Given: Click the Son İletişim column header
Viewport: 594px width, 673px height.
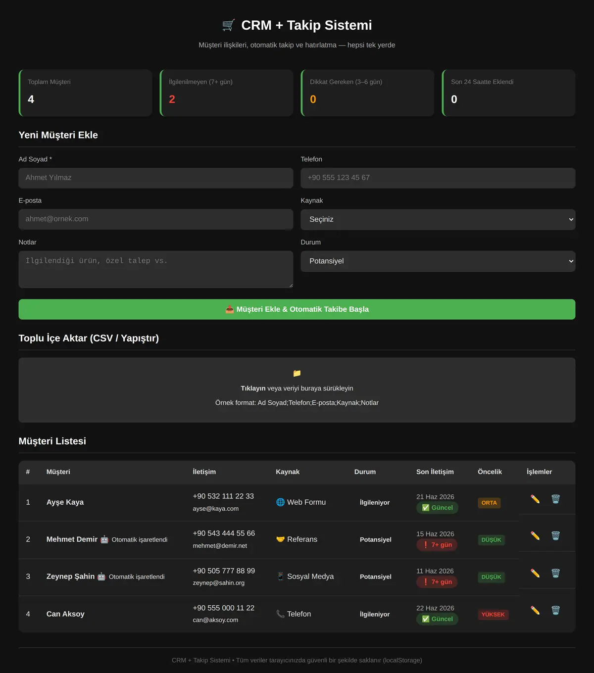Looking at the screenshot, I should coord(435,472).
